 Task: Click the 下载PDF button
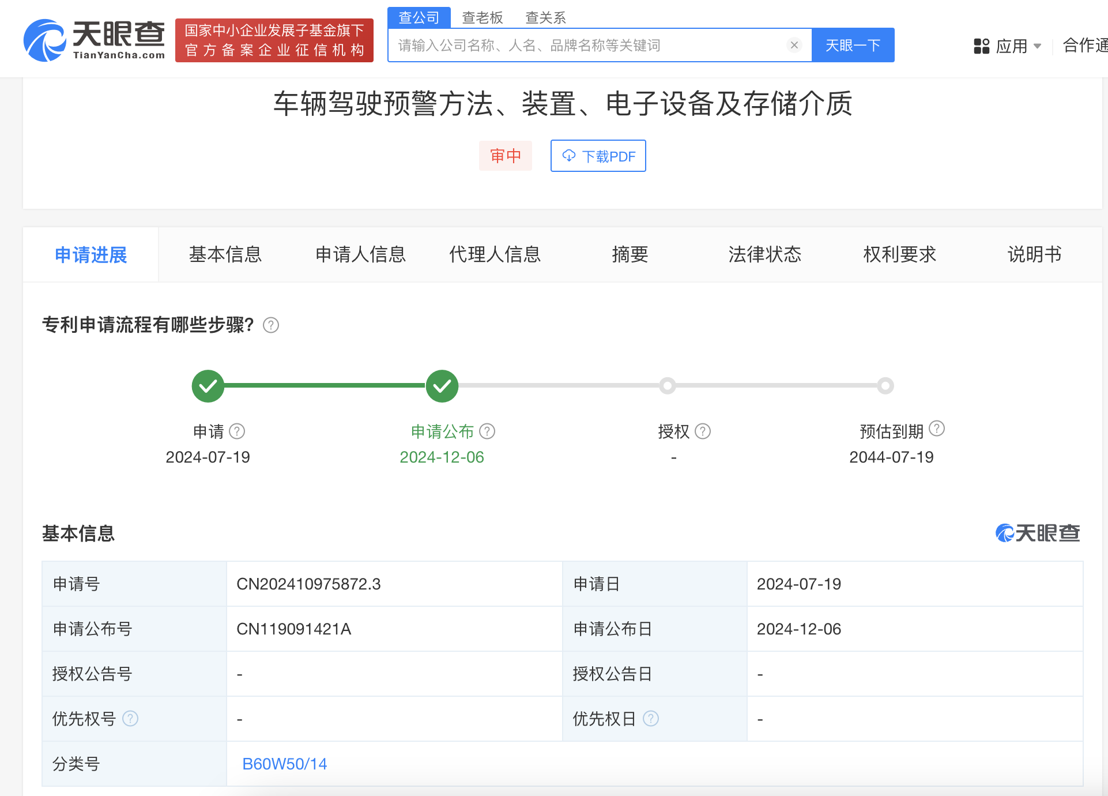(598, 156)
